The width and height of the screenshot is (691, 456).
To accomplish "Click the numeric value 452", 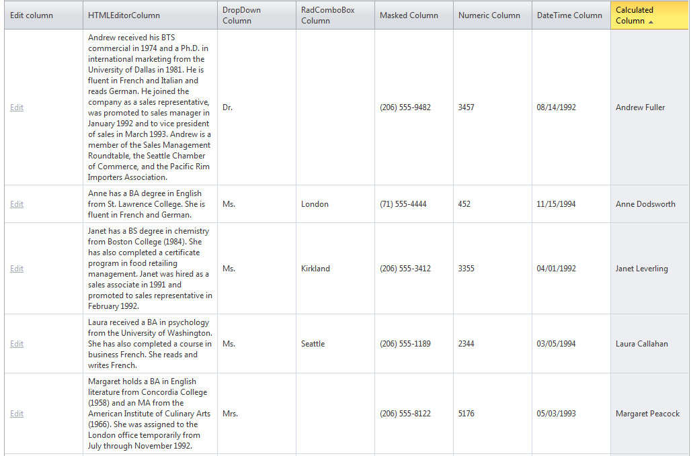I will click(464, 204).
